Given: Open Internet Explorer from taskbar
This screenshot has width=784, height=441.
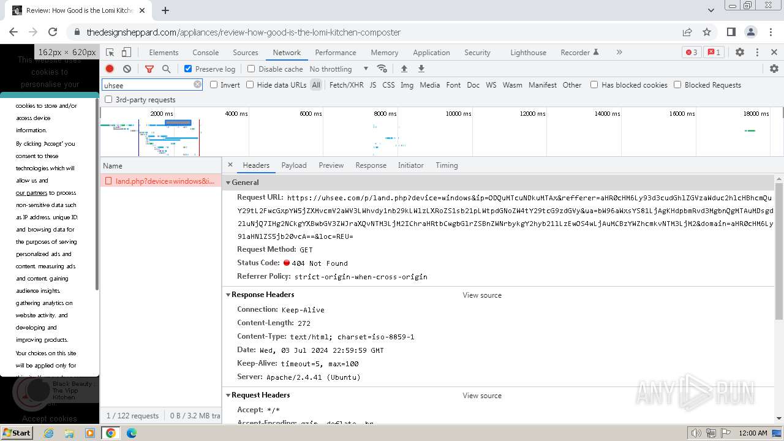Looking at the screenshot, I should click(x=49, y=433).
